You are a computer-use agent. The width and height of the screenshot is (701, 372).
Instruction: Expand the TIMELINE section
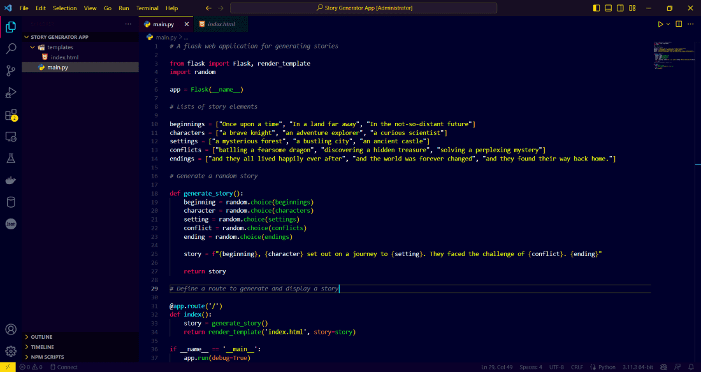click(x=43, y=347)
